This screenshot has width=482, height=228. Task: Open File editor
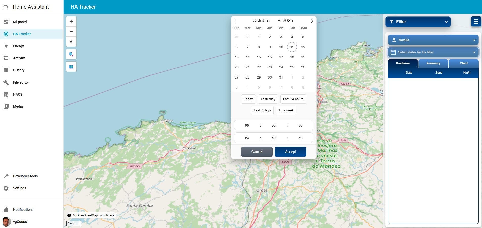(x=32, y=82)
